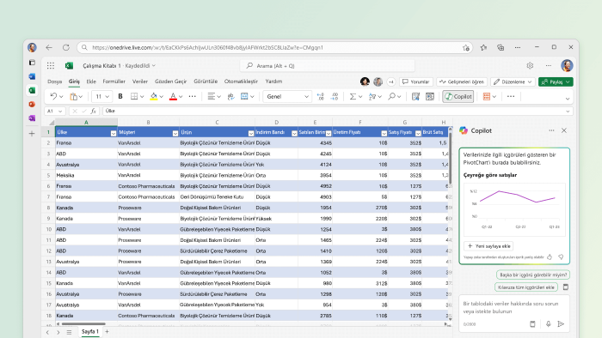Open more font options ellipsis

tap(193, 96)
